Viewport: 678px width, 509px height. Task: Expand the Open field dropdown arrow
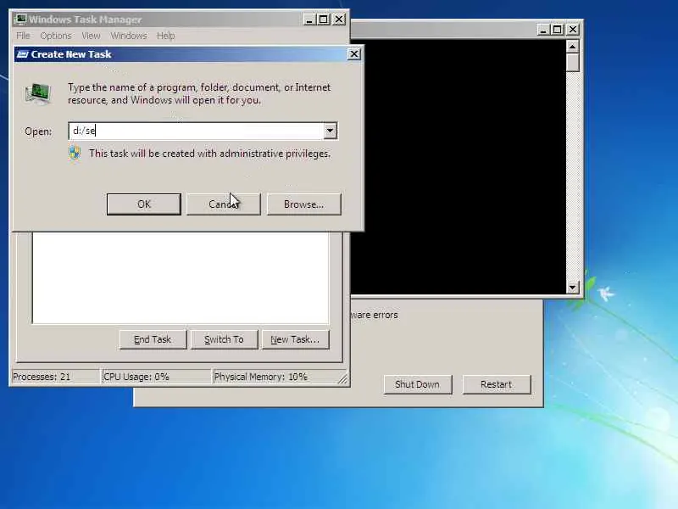(x=330, y=131)
